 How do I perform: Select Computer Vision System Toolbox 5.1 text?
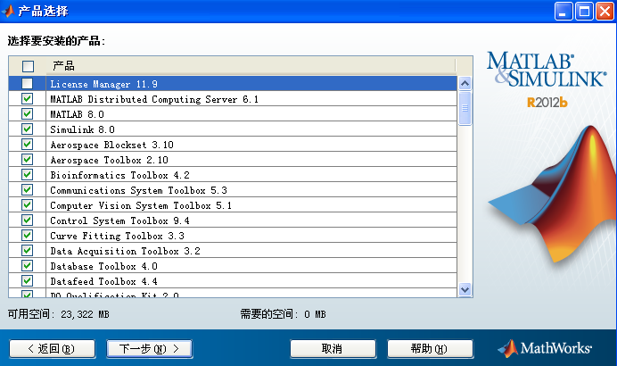click(141, 205)
